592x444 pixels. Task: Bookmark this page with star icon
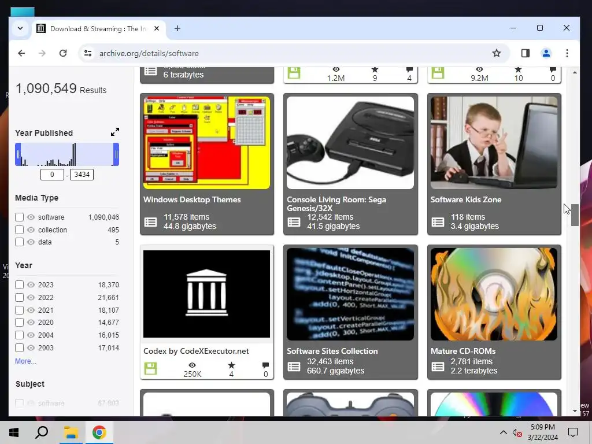click(x=497, y=53)
